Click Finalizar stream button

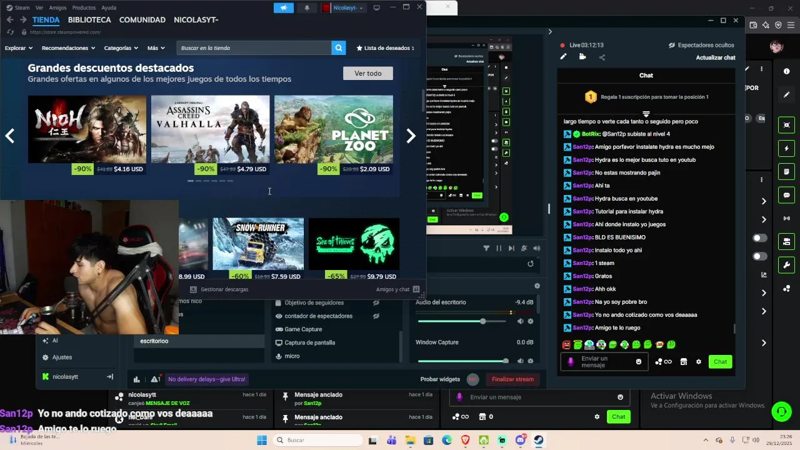coord(512,379)
